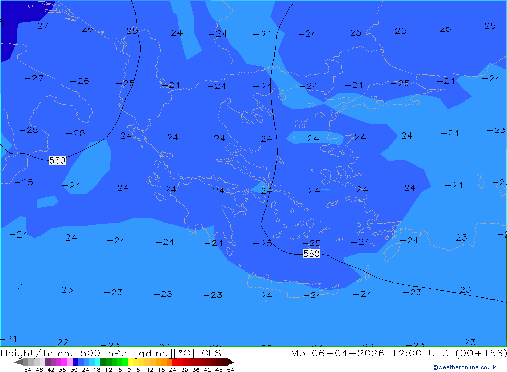Click the -22 temperature value
The width and height of the screenshot is (507, 372).
pos(59,342)
